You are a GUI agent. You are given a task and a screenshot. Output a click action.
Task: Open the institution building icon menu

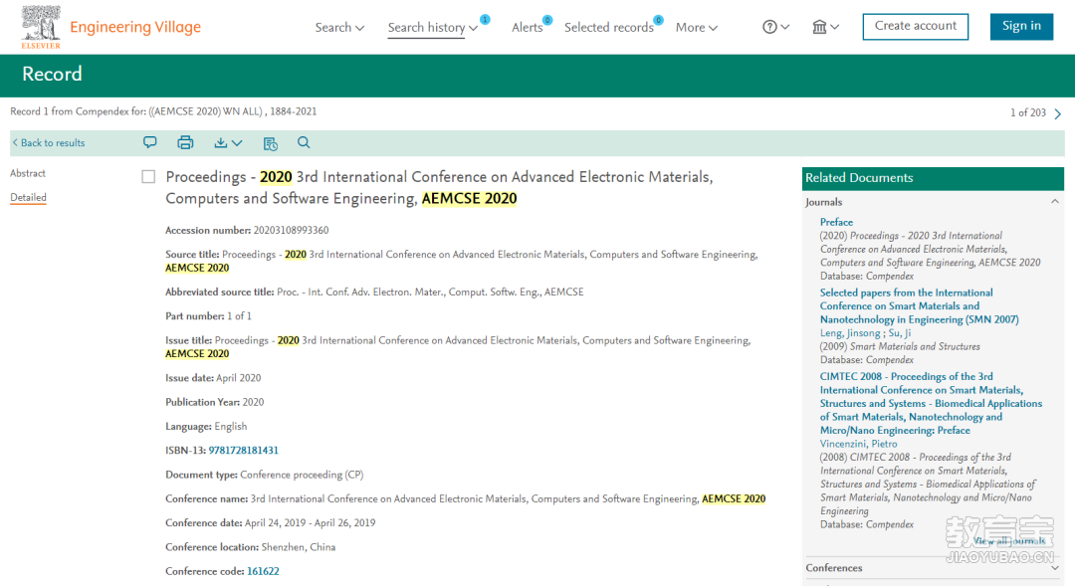[x=819, y=27]
